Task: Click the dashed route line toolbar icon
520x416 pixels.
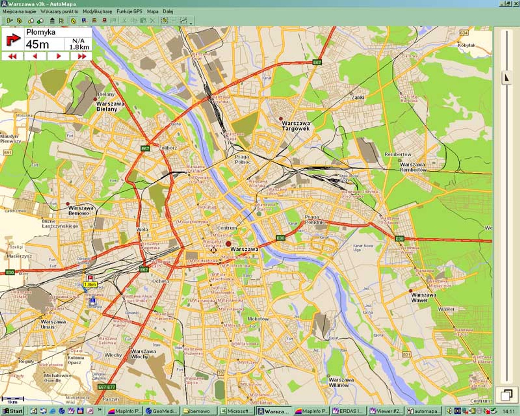Action: tap(183, 21)
